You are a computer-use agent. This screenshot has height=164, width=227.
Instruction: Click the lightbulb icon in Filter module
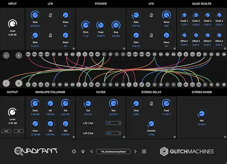124,137
